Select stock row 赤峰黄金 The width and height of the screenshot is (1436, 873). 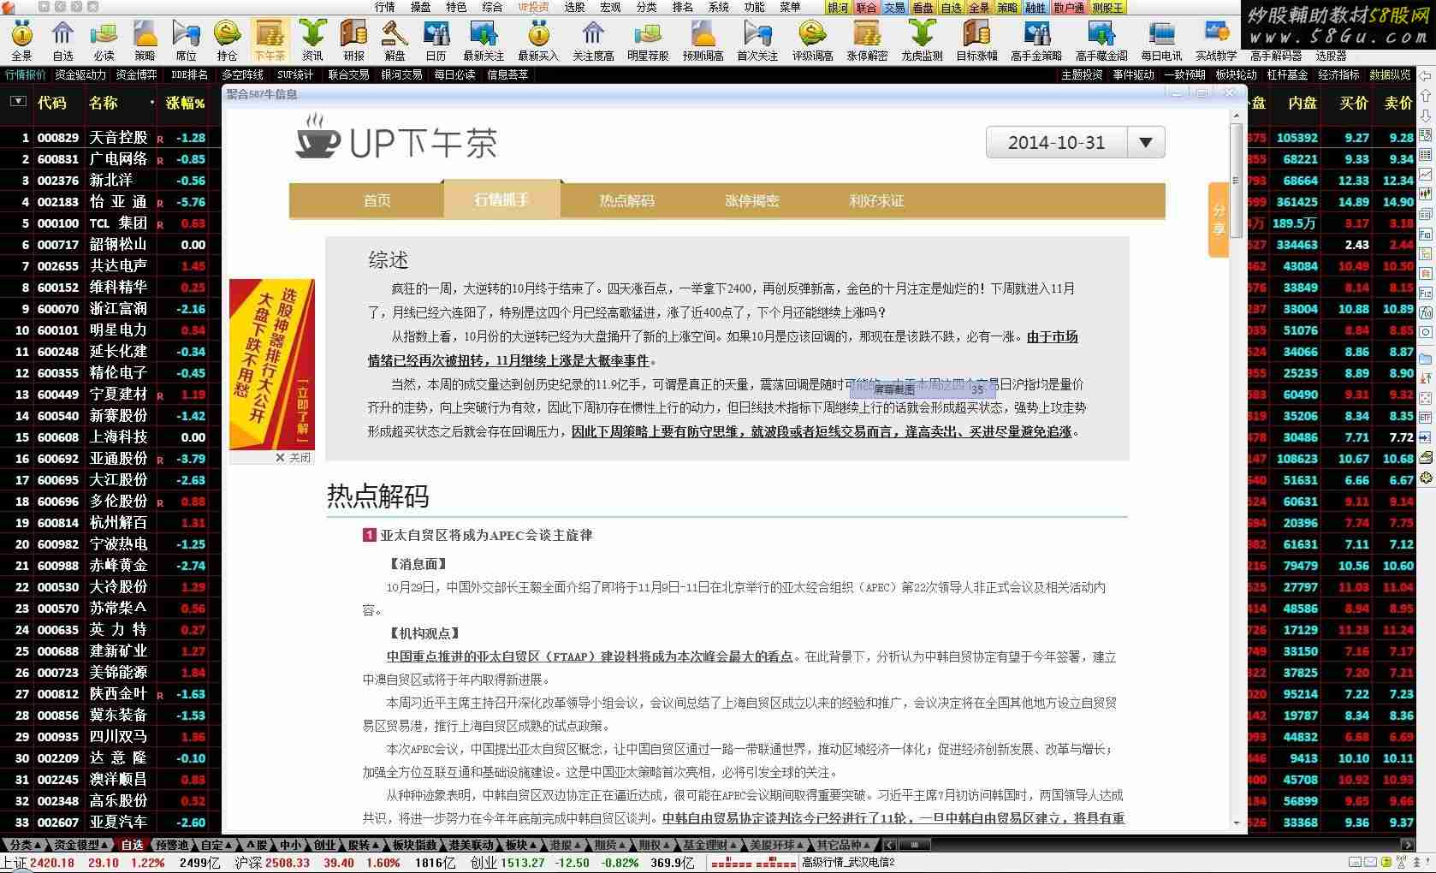point(110,565)
